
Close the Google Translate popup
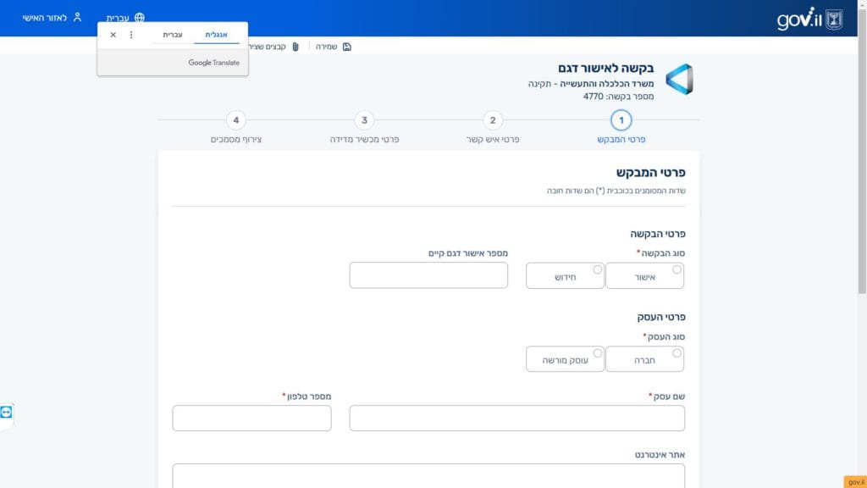113,35
